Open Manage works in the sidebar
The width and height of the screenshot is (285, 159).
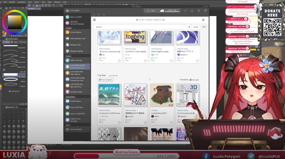tap(77, 45)
